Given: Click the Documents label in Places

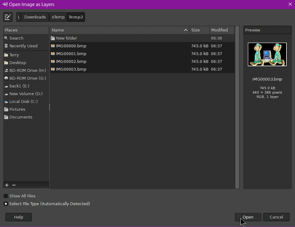Looking at the screenshot, I should 21,117.
